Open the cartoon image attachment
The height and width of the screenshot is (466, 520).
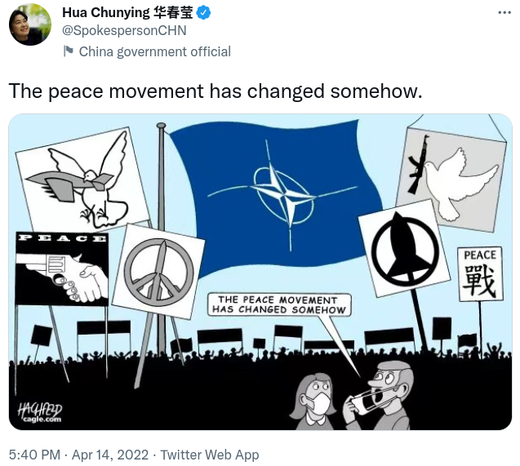pos(260,272)
